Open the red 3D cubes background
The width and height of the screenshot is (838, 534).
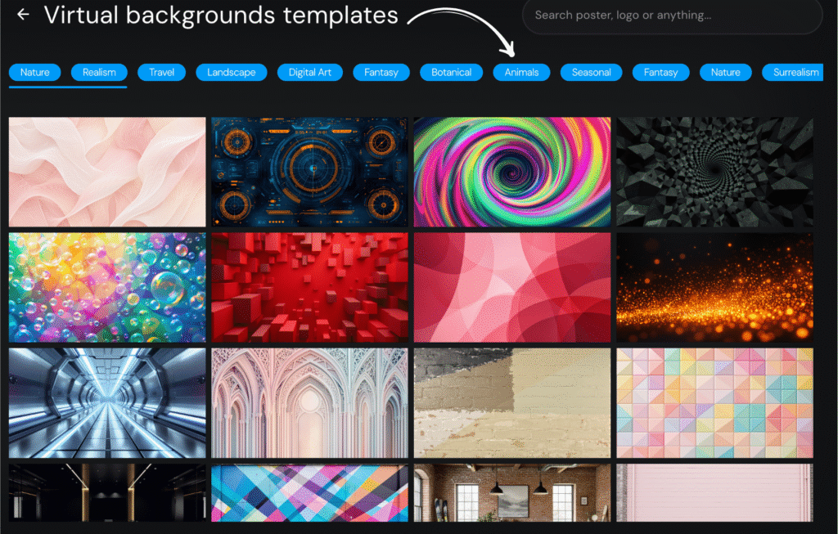[x=309, y=287]
